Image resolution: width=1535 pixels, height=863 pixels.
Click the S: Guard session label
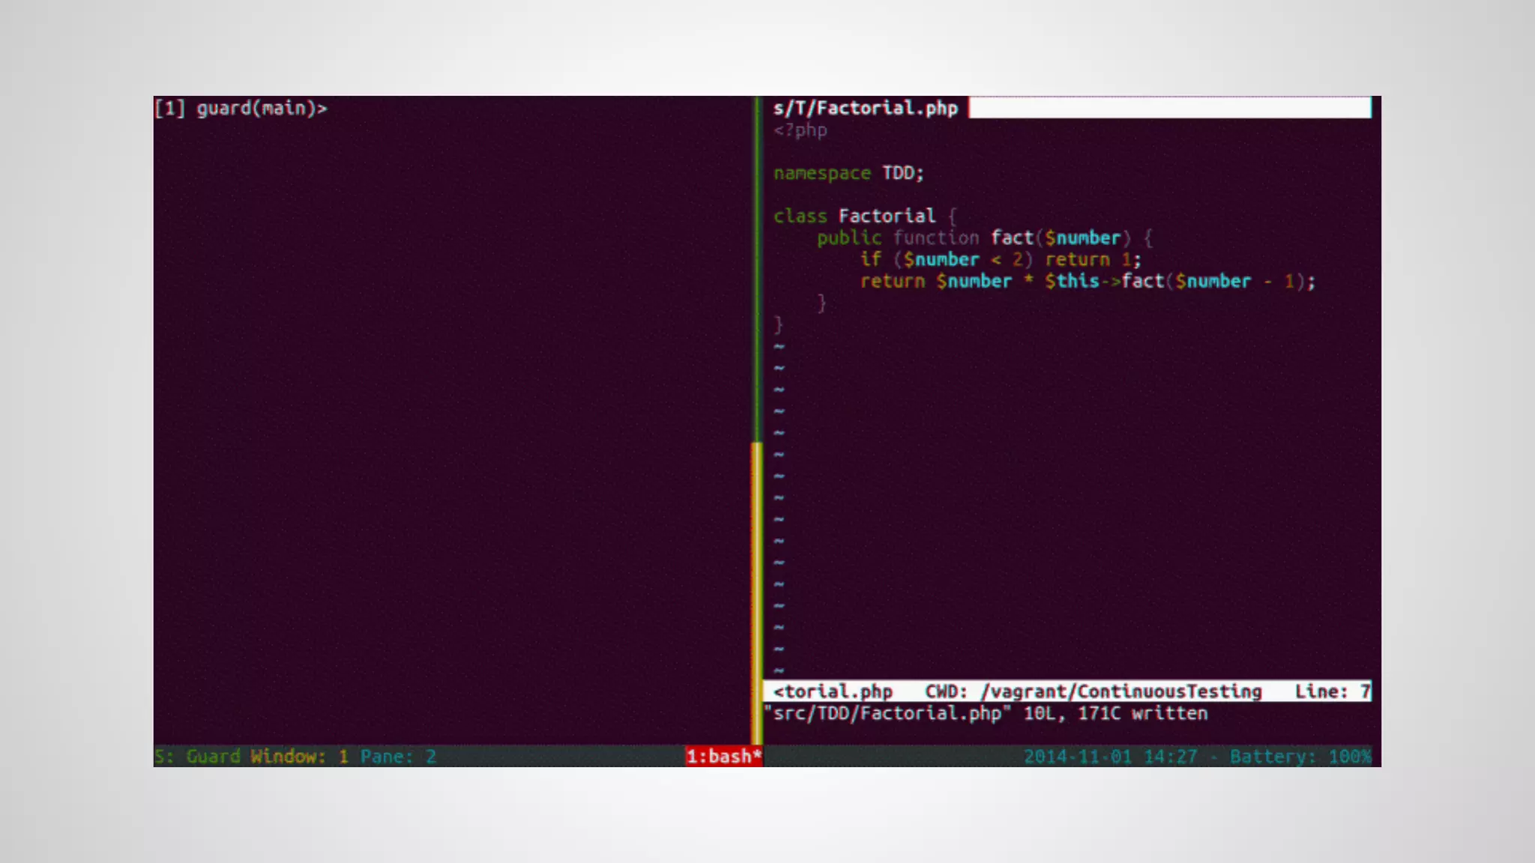coord(198,757)
